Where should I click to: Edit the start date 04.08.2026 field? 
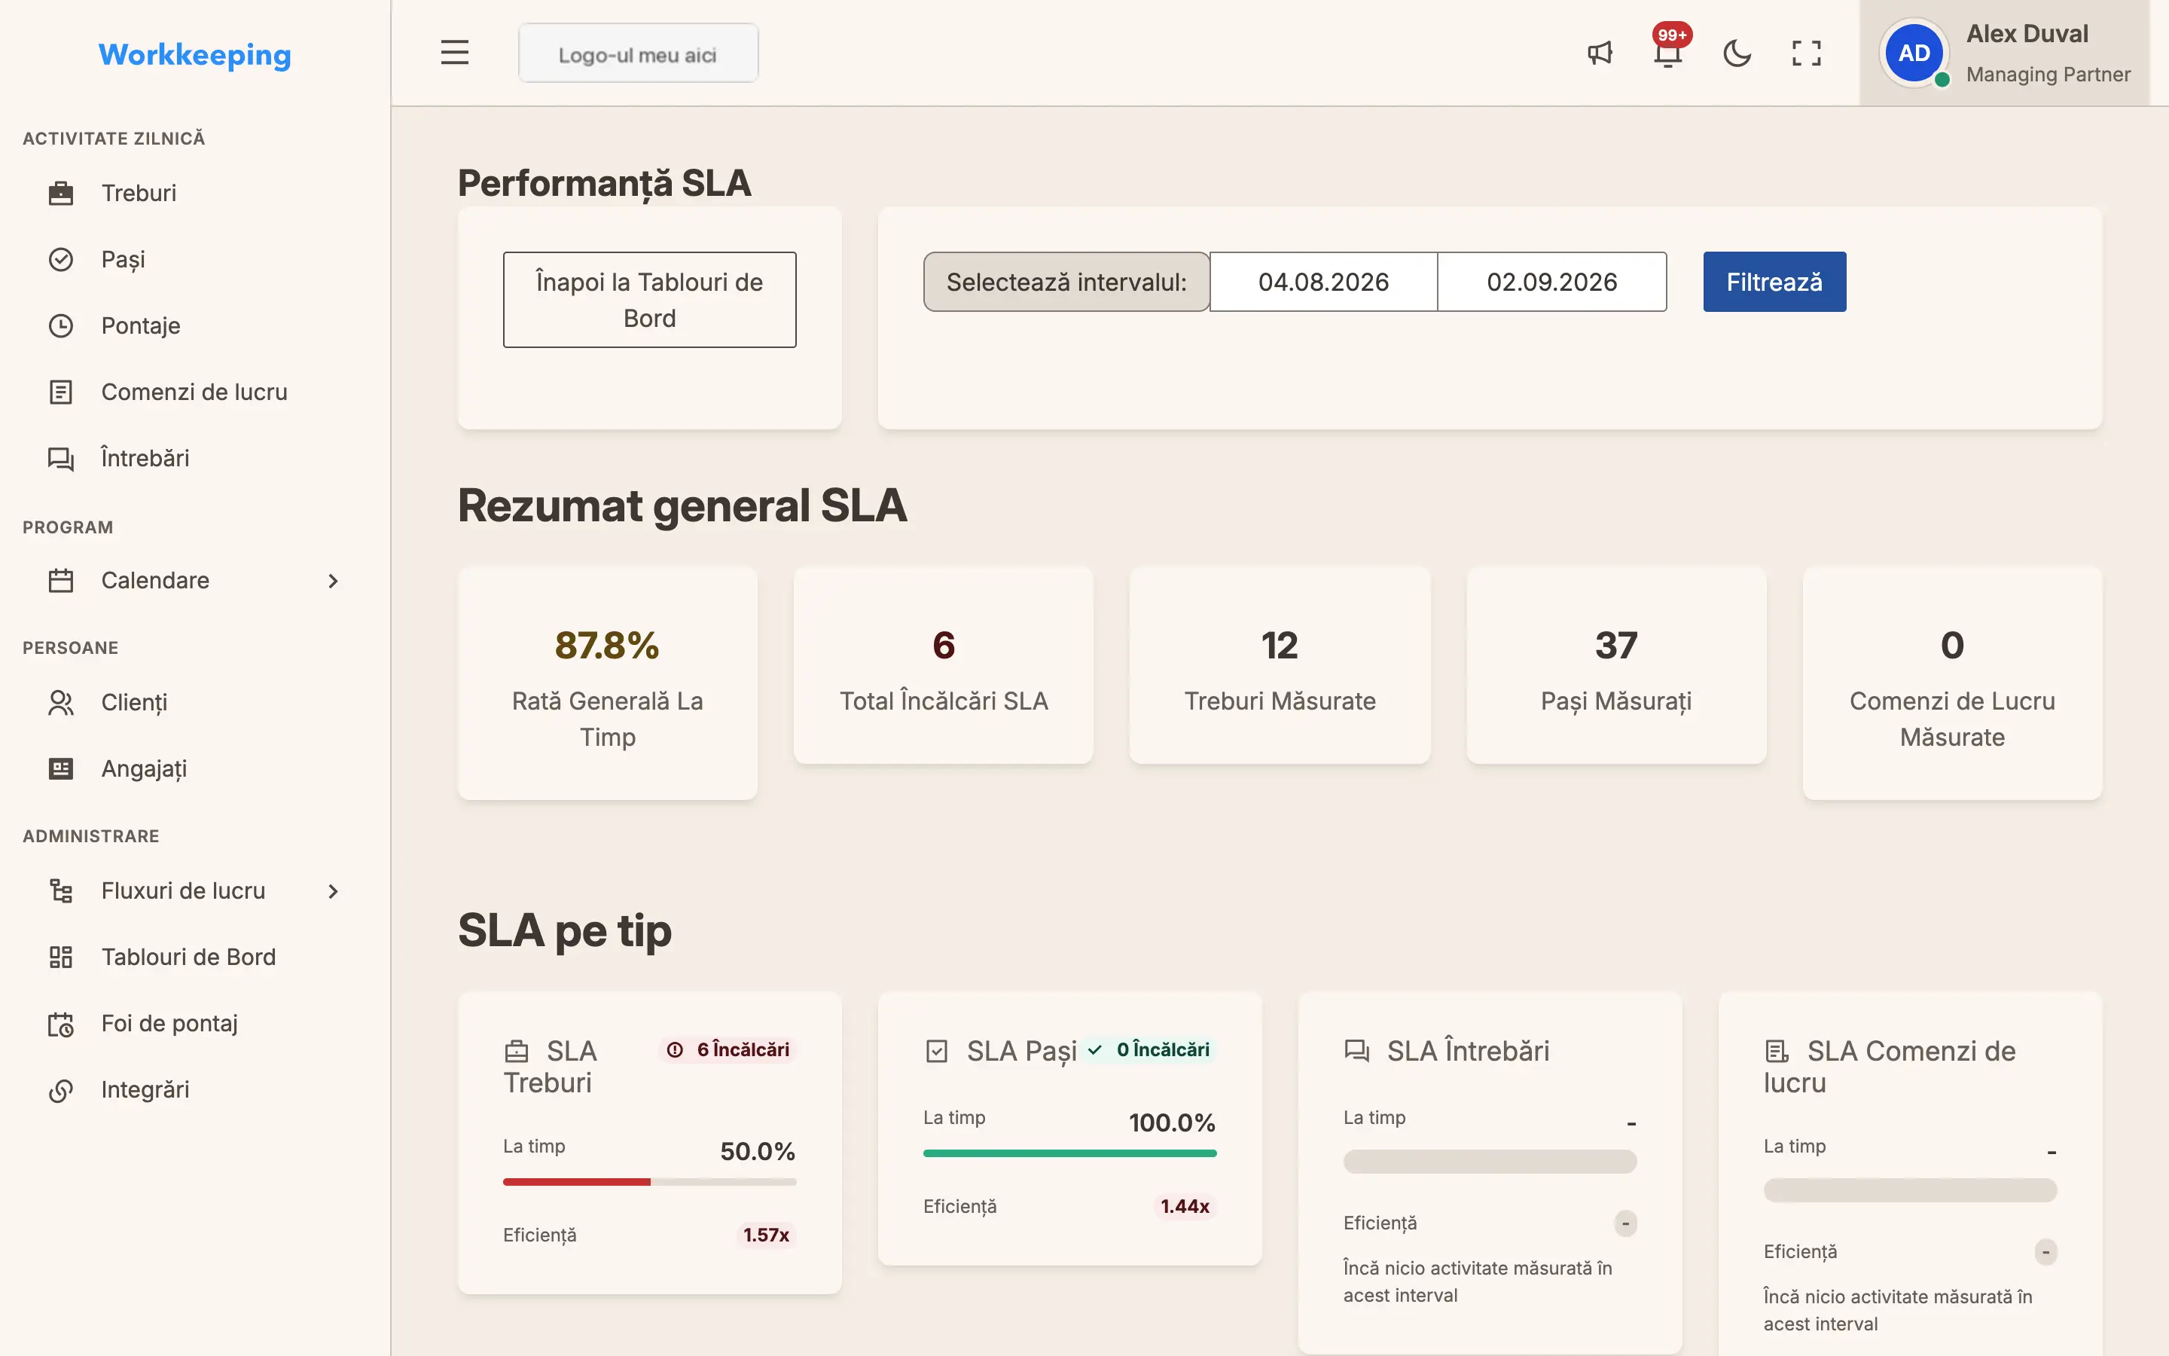pyautogui.click(x=1324, y=282)
